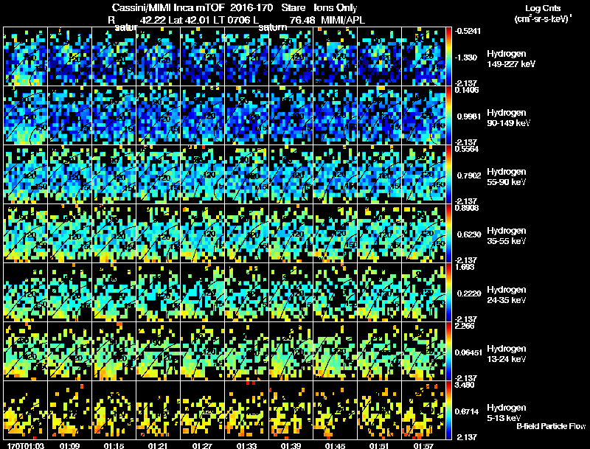This screenshot has height=449, width=590.
Task: Click the colorbar midpoint value -1.330
Action: 466,58
